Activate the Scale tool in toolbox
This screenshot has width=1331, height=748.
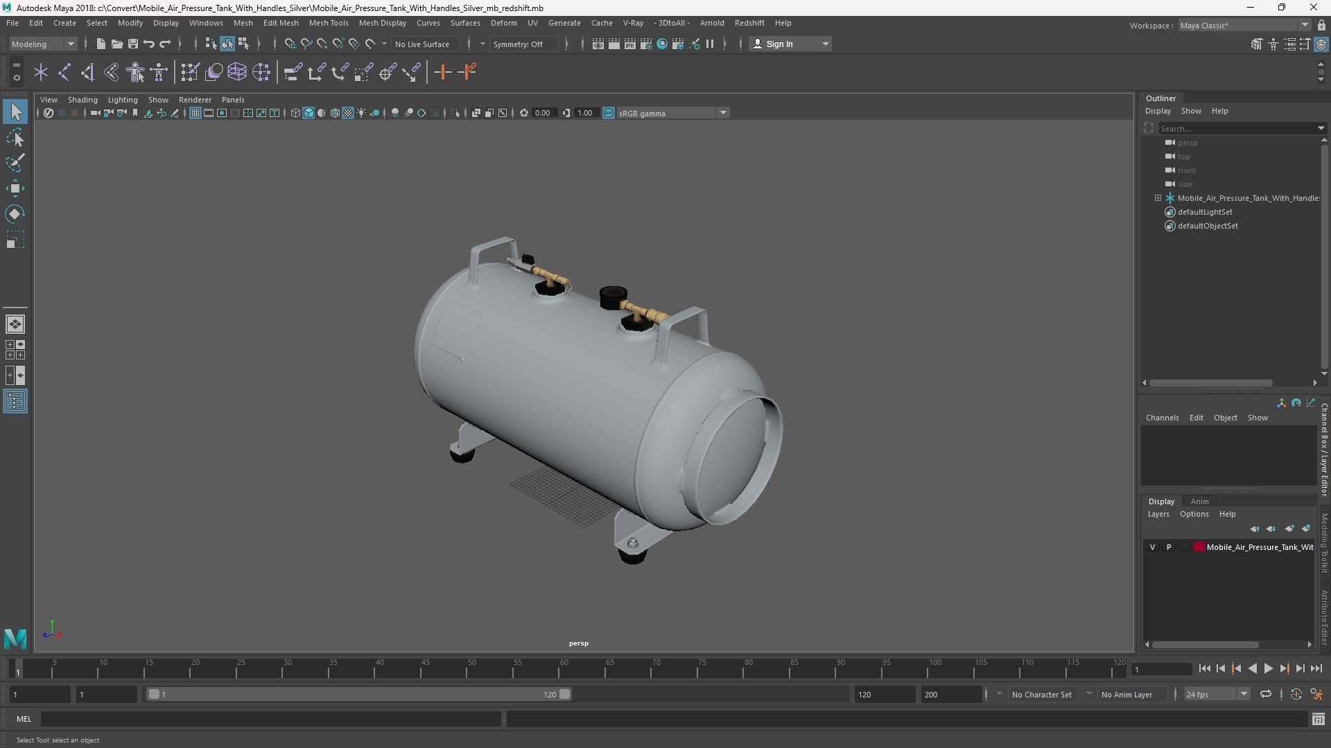coord(15,240)
